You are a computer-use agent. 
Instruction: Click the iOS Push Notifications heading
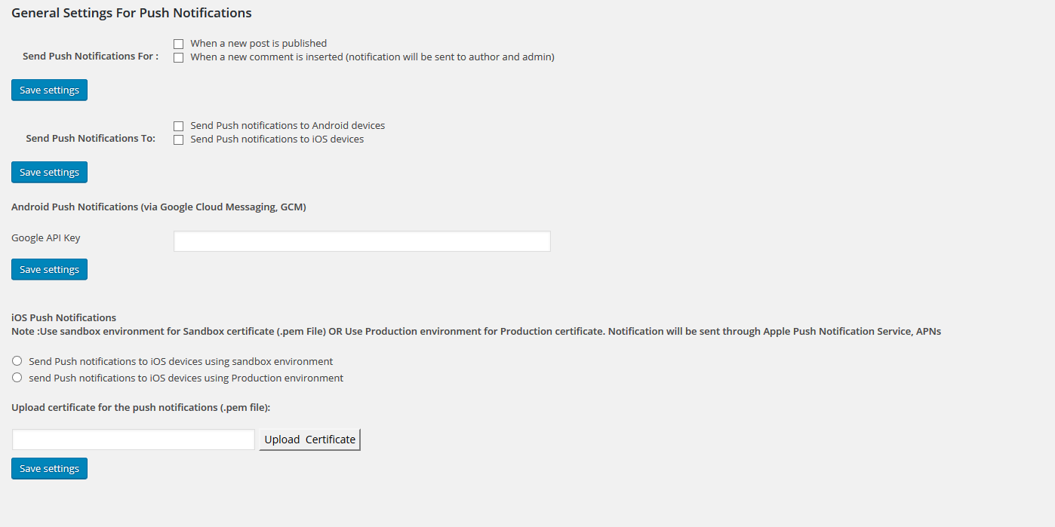pos(64,317)
